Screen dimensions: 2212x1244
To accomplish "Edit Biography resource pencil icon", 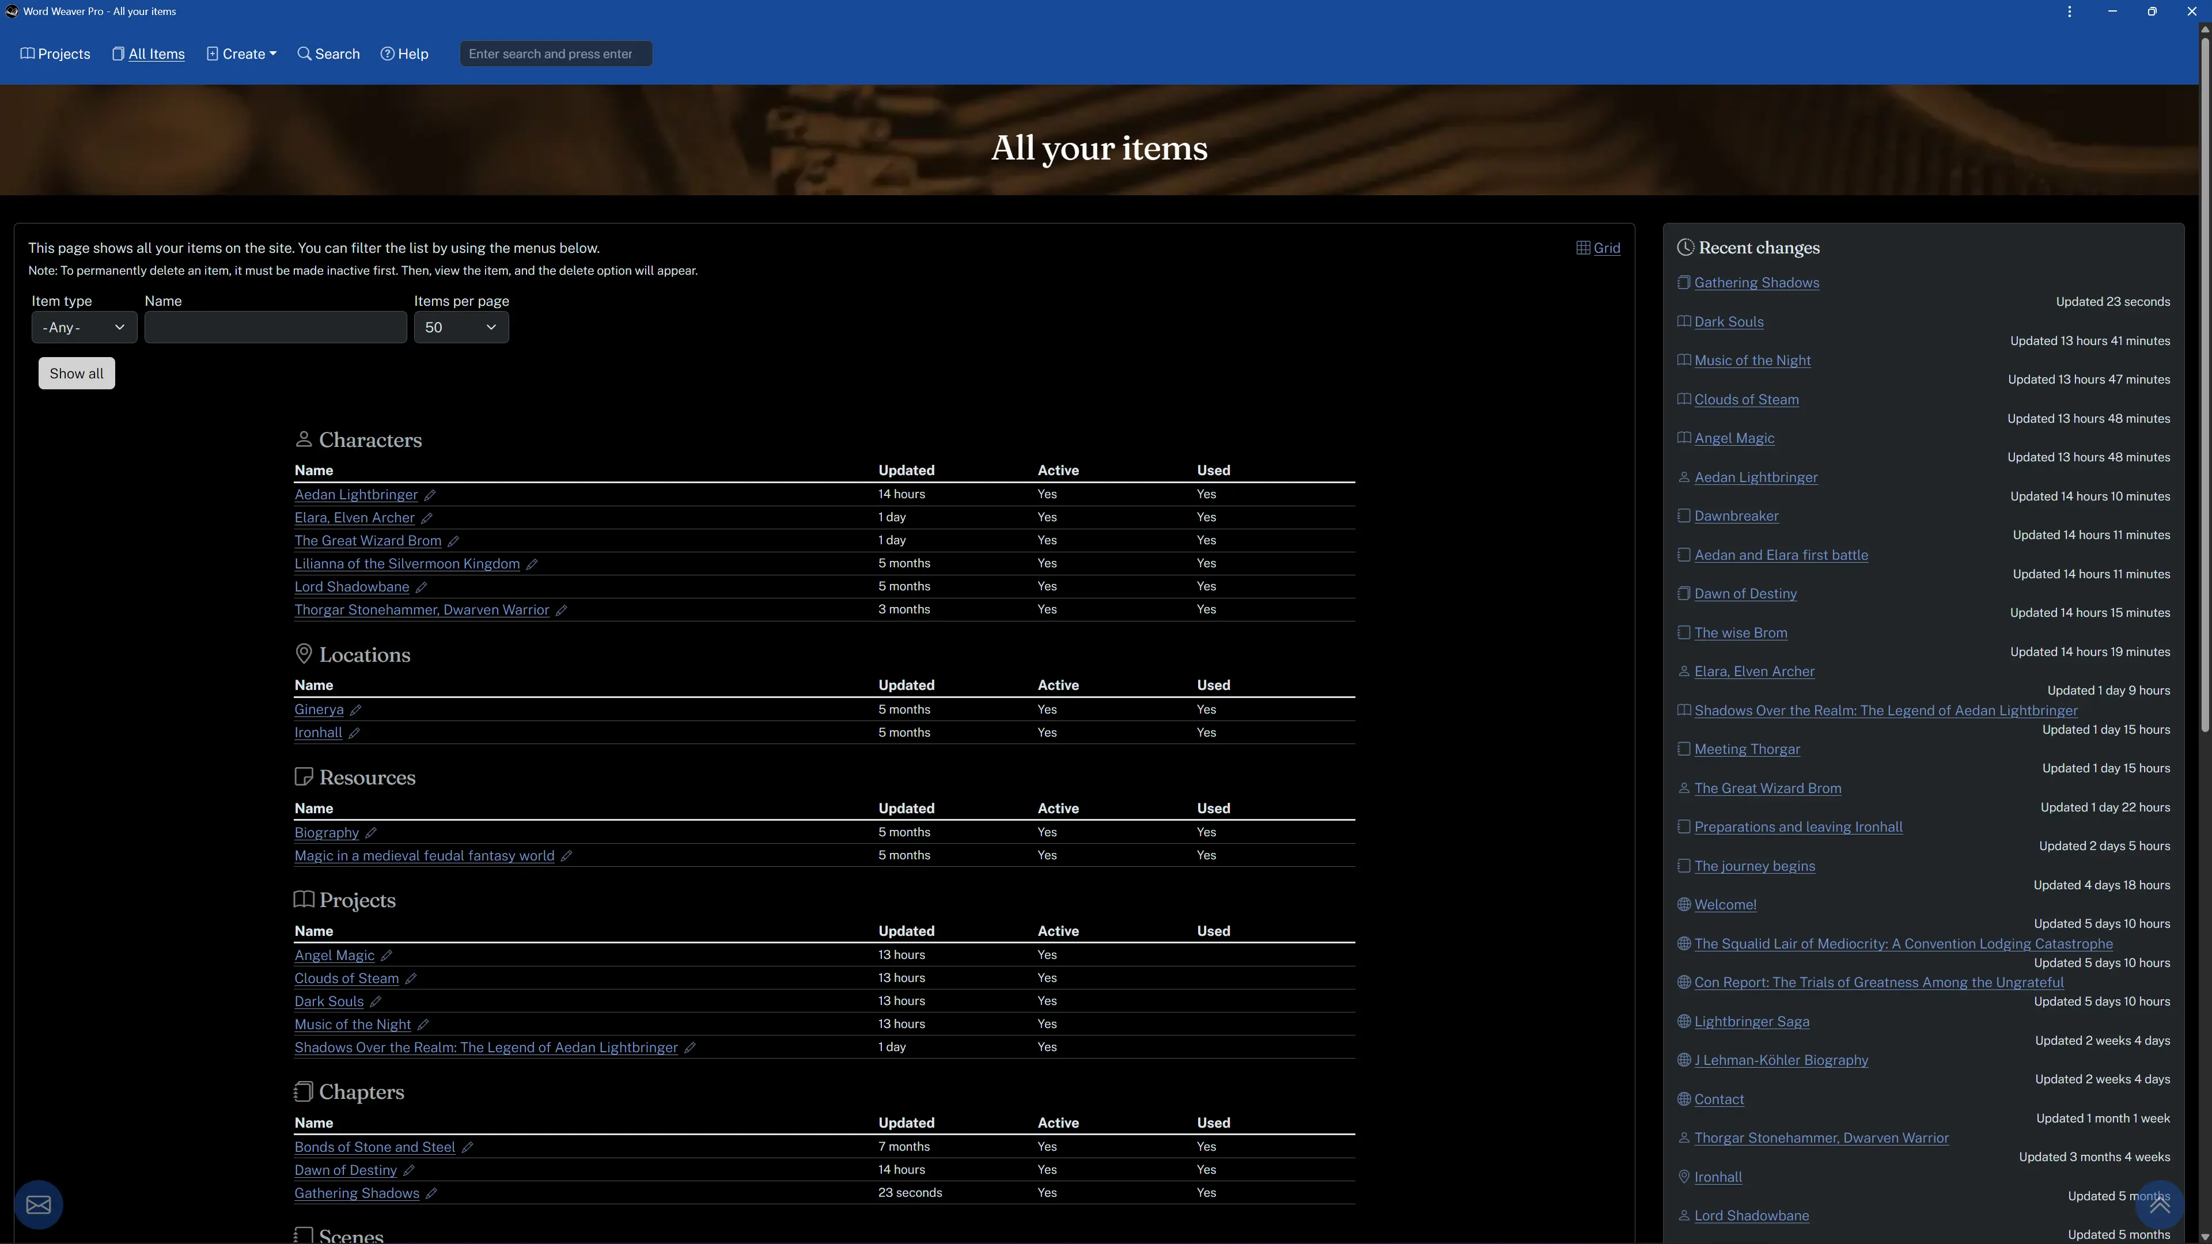I will [x=371, y=833].
